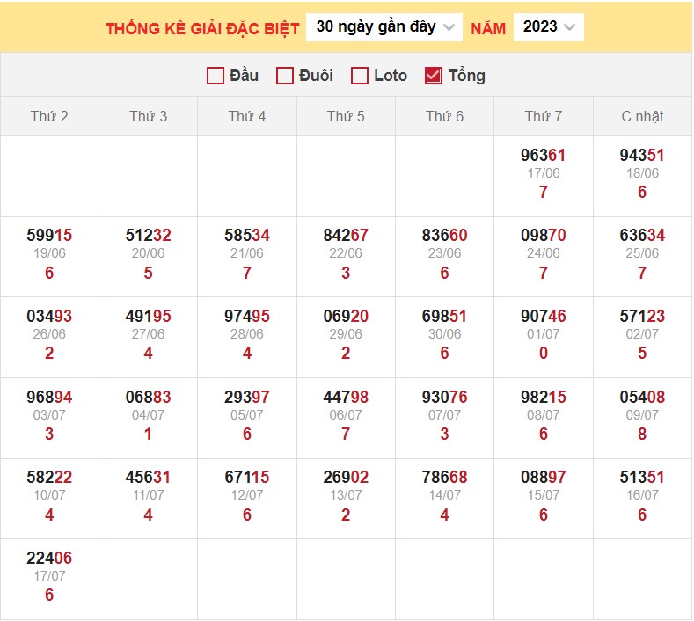This screenshot has width=694, height=621.
Task: Click the number 84267 on 22/06
Action: (346, 236)
